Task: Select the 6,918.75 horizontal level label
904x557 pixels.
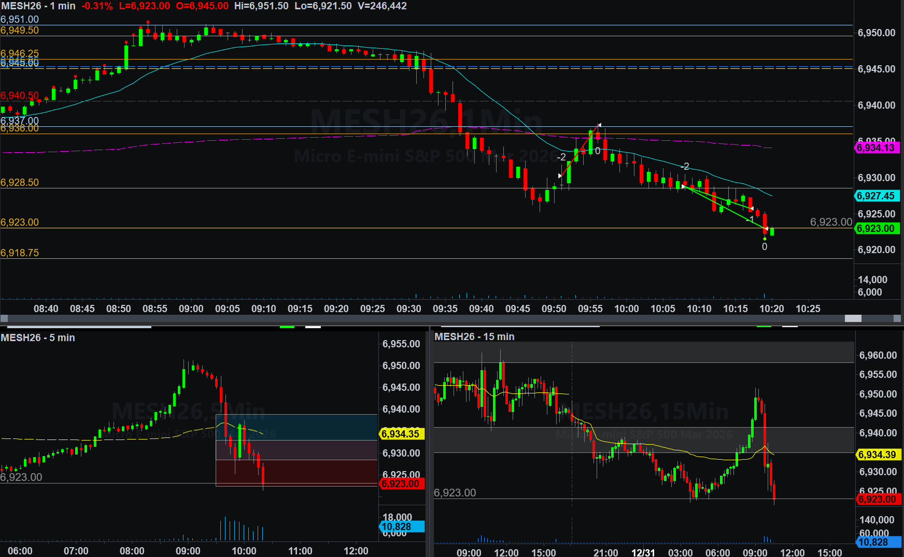Action: tap(20, 253)
